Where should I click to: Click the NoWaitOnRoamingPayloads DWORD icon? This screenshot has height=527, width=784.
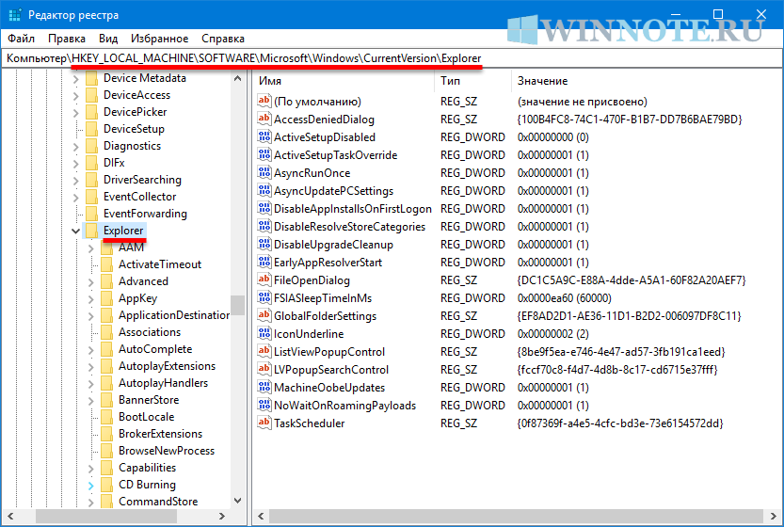coord(264,405)
